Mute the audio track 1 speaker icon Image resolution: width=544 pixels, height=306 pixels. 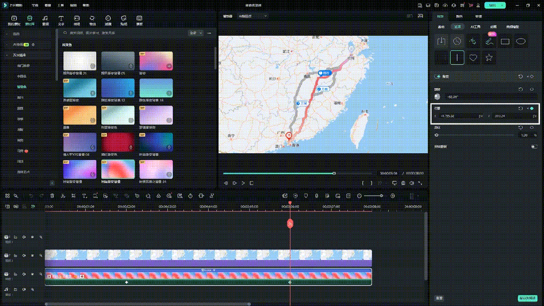[x=24, y=289]
